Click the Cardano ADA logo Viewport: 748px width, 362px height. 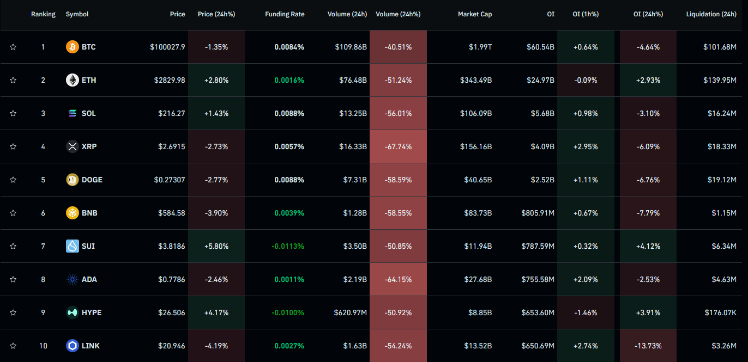click(x=73, y=280)
